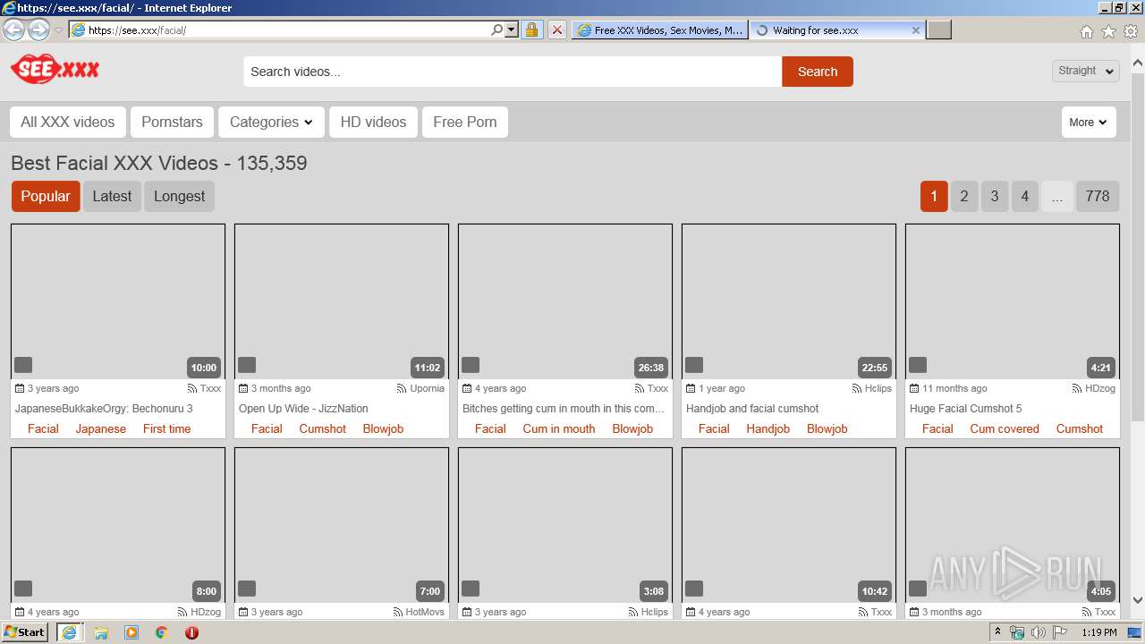Click the 1:19 PM system clock
1145x644 pixels.
[x=1098, y=632]
